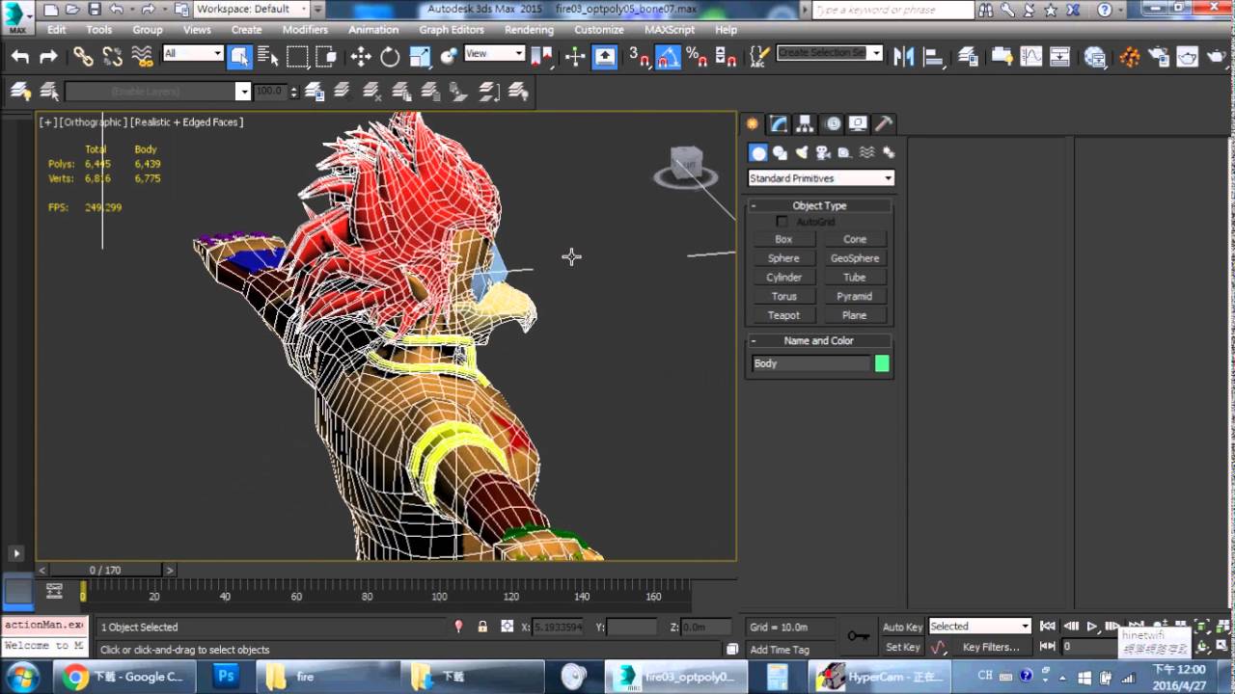Select the Rotate tool
The width and height of the screenshot is (1235, 694).
point(390,57)
